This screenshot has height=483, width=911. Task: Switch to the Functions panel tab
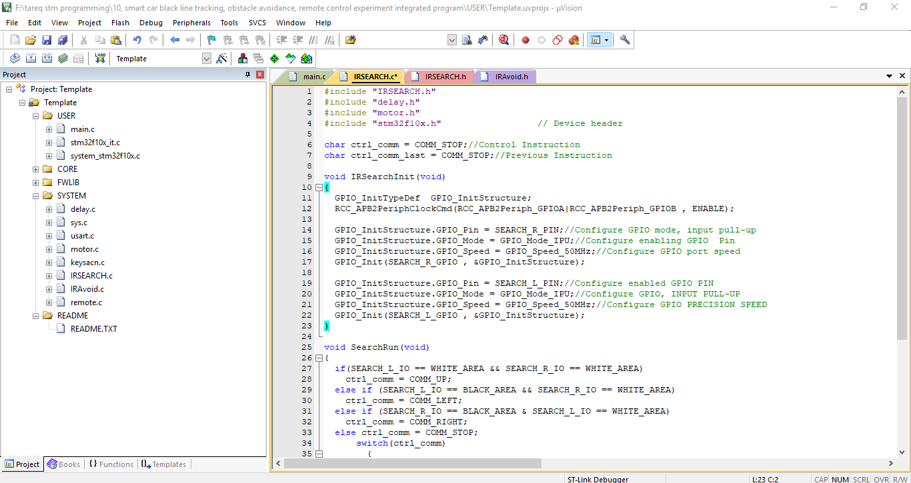(111, 464)
